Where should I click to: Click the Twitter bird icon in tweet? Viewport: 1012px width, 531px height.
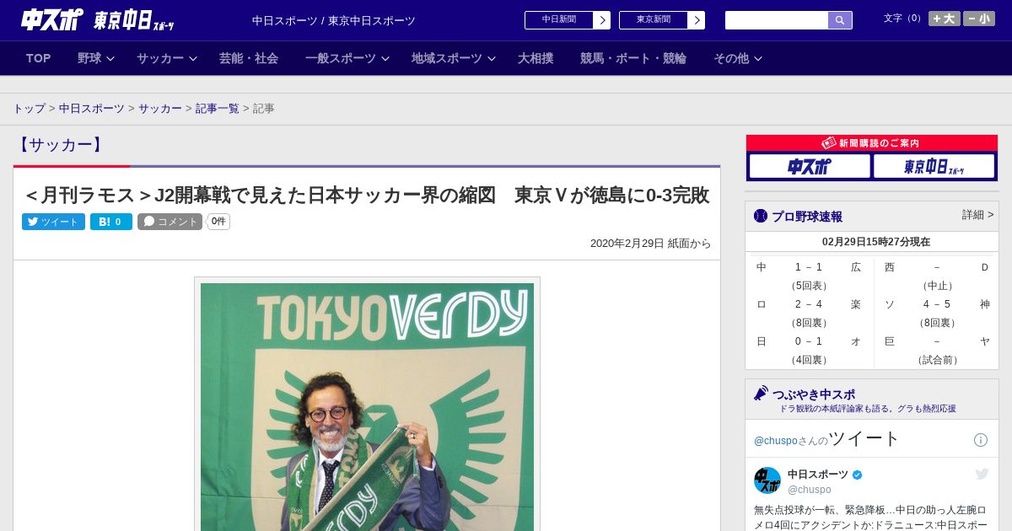pyautogui.click(x=982, y=474)
